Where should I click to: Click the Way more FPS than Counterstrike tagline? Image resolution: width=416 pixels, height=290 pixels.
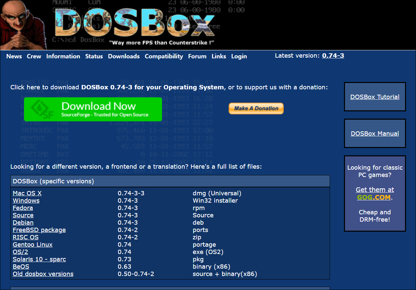click(162, 43)
